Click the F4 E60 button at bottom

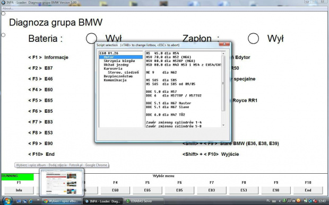coord(115,190)
